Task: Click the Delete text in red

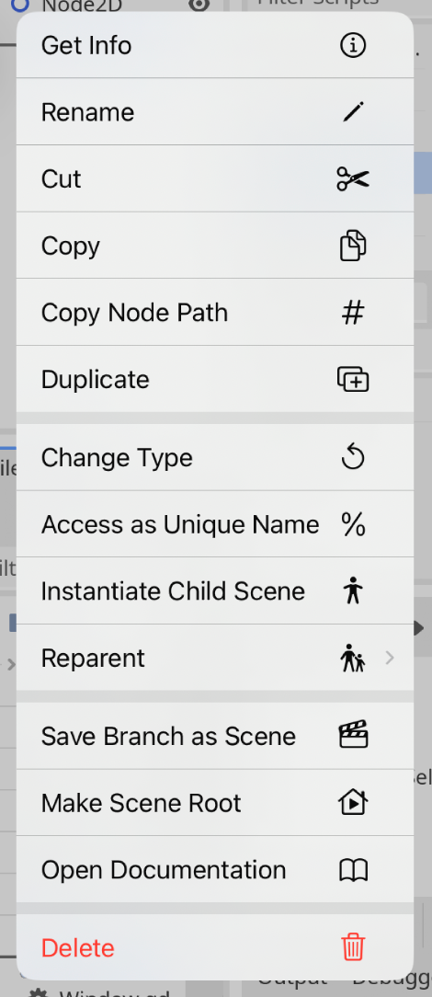Action: coord(77,948)
